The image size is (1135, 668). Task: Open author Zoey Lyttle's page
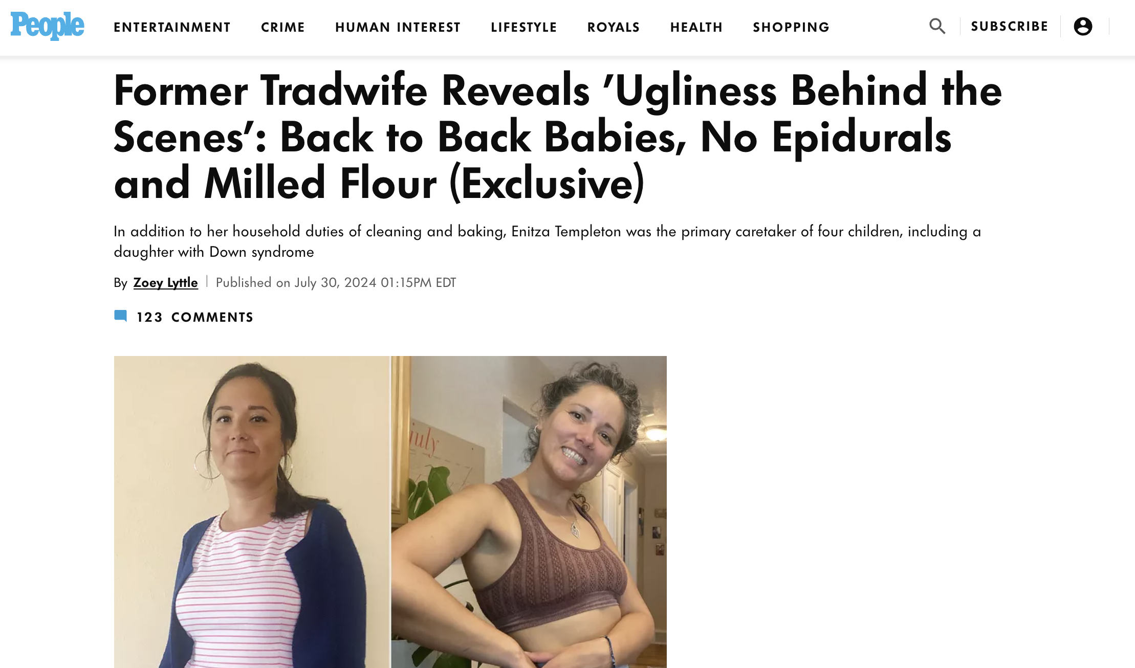click(x=165, y=282)
